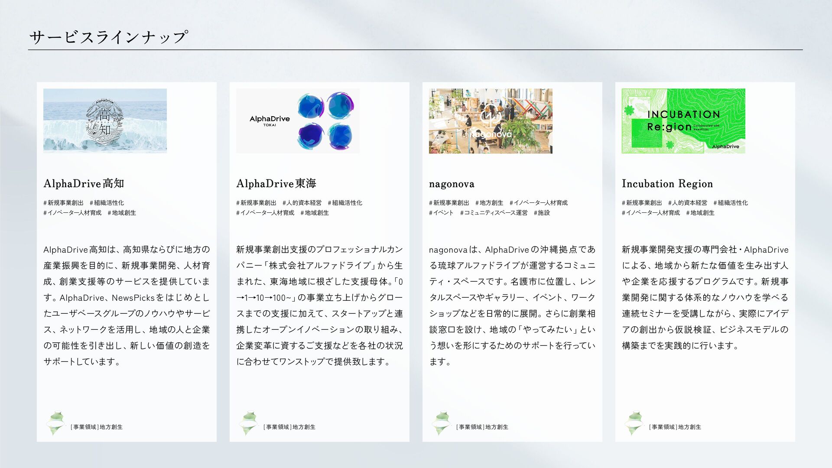Image resolution: width=832 pixels, height=468 pixels.
Task: Open the green INCUBATION Re:gion banner
Action: coord(683,121)
